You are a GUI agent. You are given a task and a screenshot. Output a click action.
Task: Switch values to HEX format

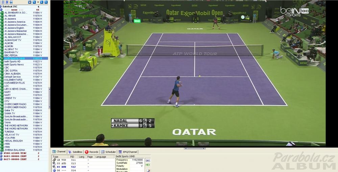[148, 165]
